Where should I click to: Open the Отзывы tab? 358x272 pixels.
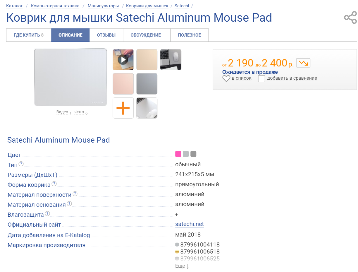point(106,35)
